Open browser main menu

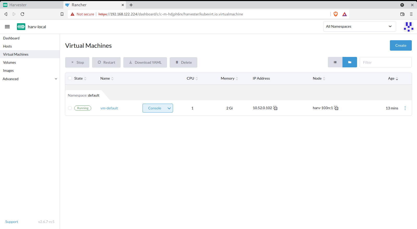411,14
